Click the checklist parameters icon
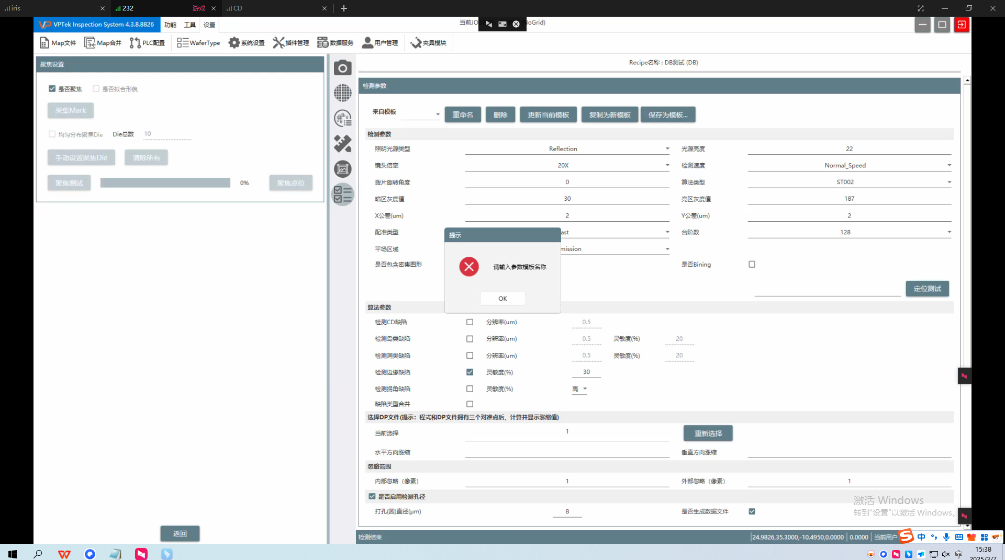Screen dimensions: 1005x560 pyautogui.click(x=343, y=195)
